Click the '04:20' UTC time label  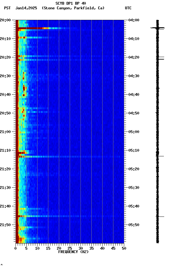point(134,57)
